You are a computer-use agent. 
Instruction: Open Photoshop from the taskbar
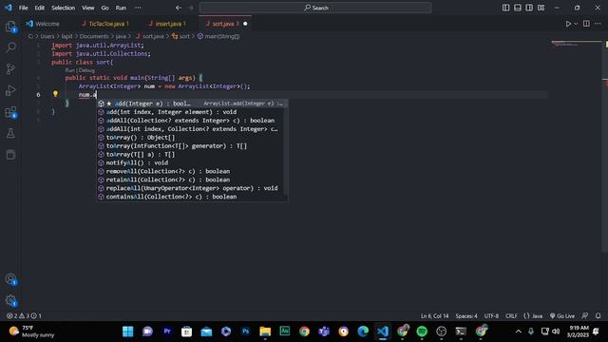(245, 332)
